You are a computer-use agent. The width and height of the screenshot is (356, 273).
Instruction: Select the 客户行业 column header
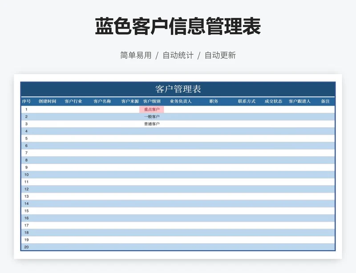click(73, 101)
